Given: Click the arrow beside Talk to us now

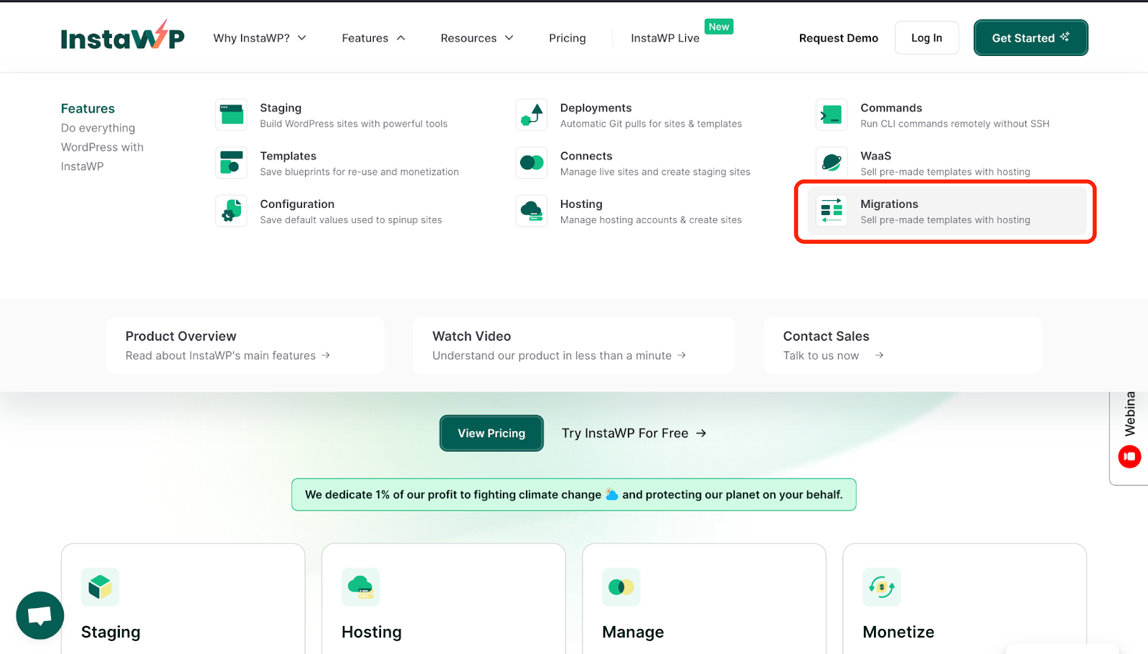Looking at the screenshot, I should 879,355.
